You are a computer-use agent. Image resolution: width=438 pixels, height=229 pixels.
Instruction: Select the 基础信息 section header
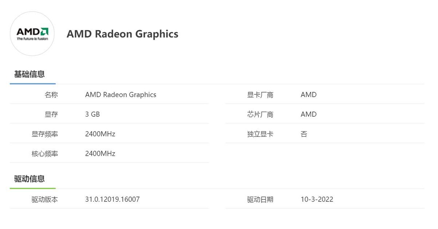point(29,74)
